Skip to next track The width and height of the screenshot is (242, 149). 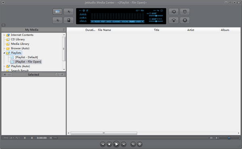click(x=123, y=145)
